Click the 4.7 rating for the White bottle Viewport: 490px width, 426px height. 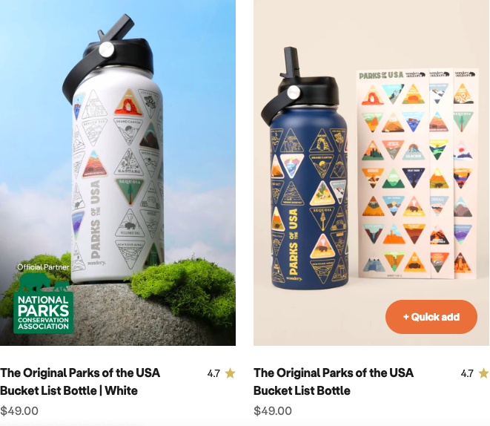pyautogui.click(x=213, y=373)
